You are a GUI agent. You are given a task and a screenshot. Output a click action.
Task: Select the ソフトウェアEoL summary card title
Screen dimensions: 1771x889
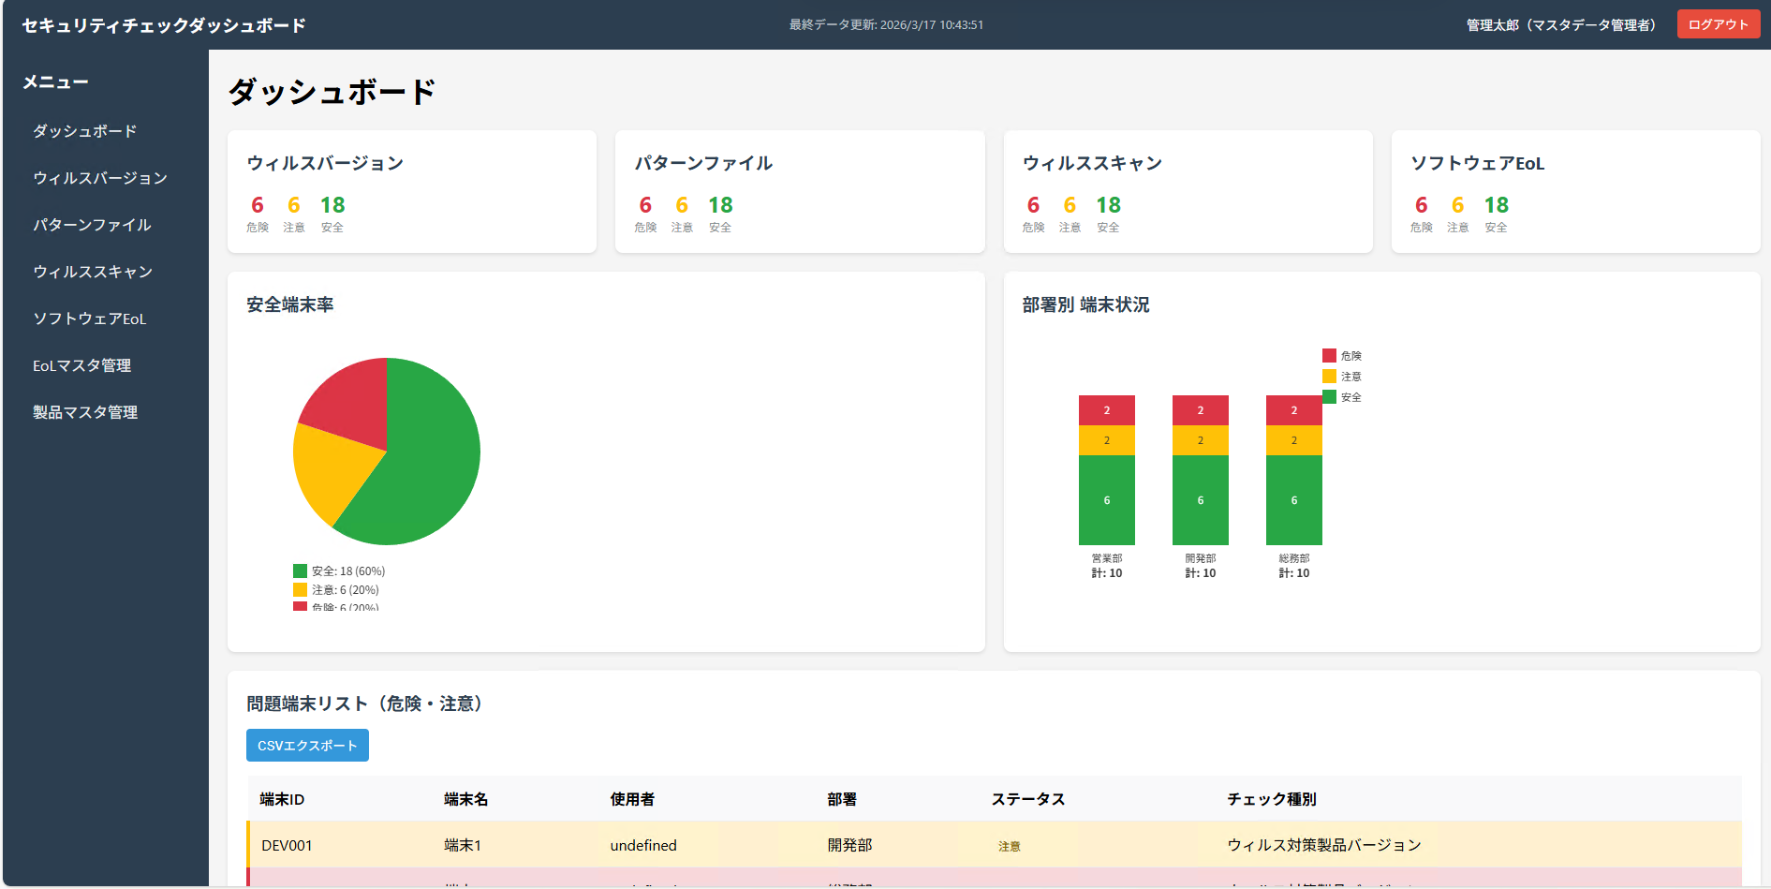click(x=1478, y=163)
